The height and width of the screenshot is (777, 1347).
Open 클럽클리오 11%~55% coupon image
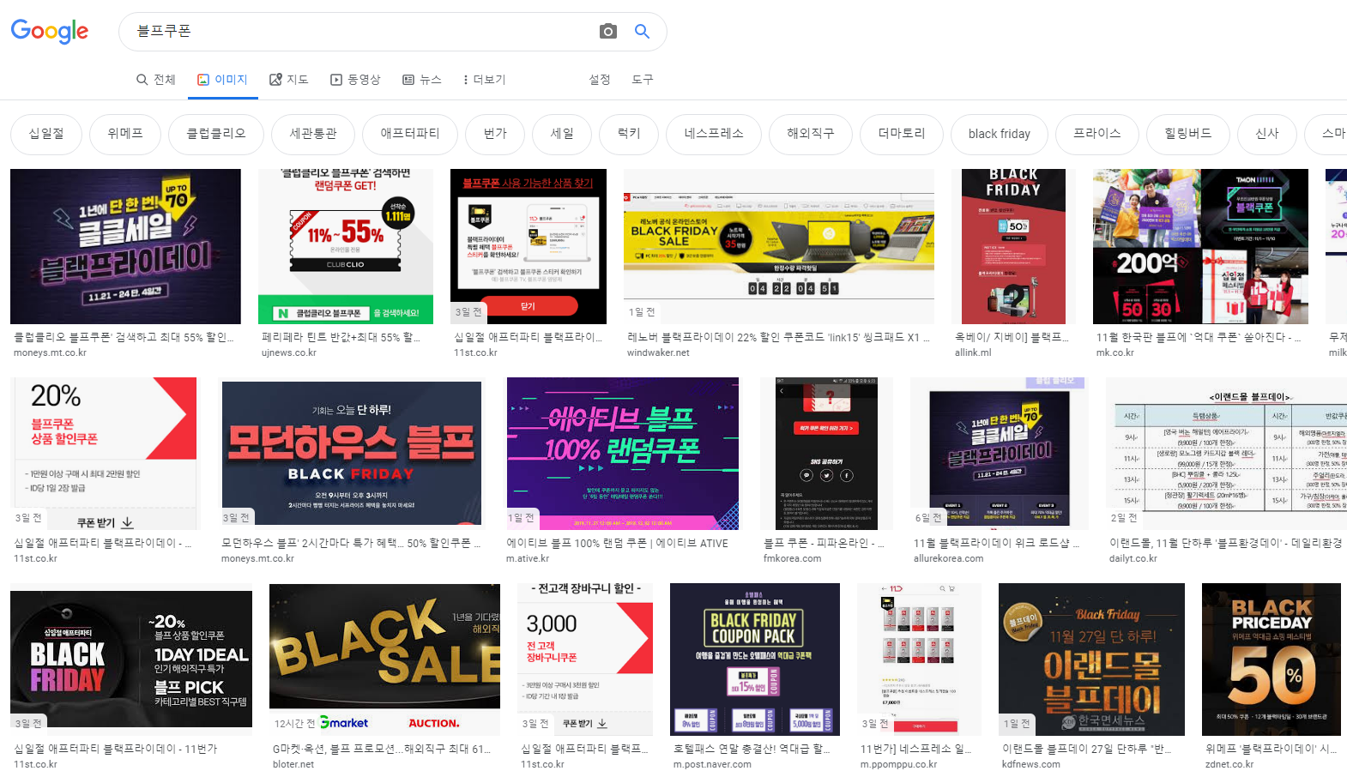(x=346, y=246)
